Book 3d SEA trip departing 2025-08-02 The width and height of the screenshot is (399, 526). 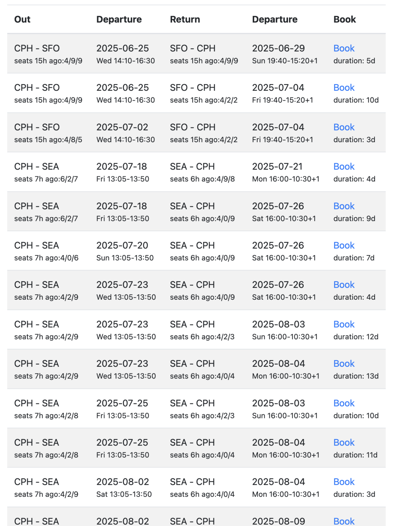pos(344,482)
